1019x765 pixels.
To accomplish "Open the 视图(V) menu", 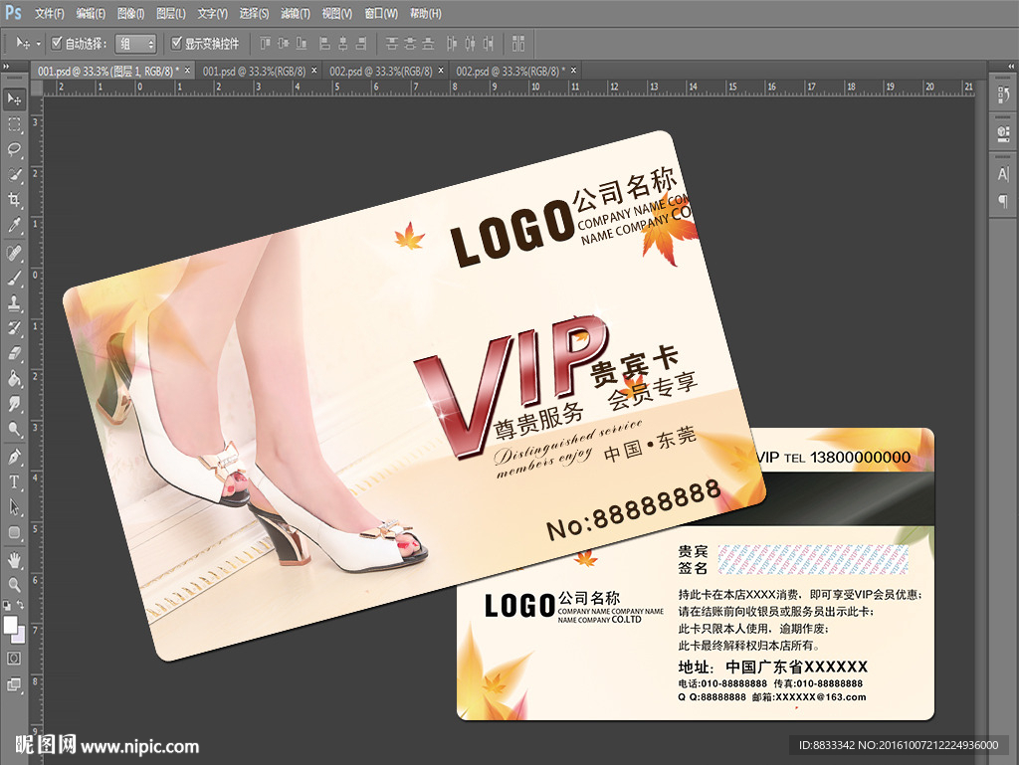I will coord(336,13).
